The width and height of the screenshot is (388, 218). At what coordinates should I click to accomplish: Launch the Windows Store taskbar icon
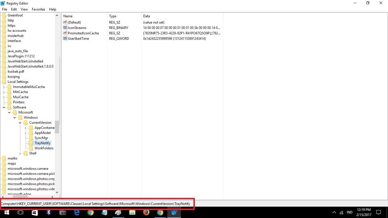point(34,212)
